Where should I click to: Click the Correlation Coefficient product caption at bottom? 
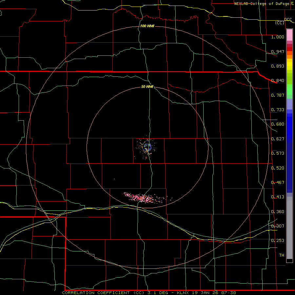pyautogui.click(x=149, y=293)
